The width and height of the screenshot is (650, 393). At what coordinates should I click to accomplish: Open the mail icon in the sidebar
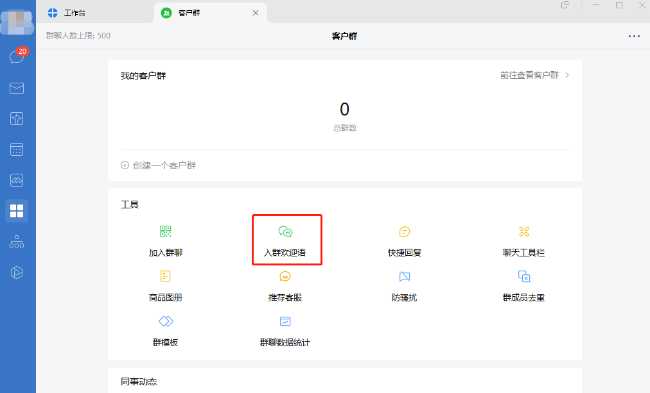click(x=17, y=88)
